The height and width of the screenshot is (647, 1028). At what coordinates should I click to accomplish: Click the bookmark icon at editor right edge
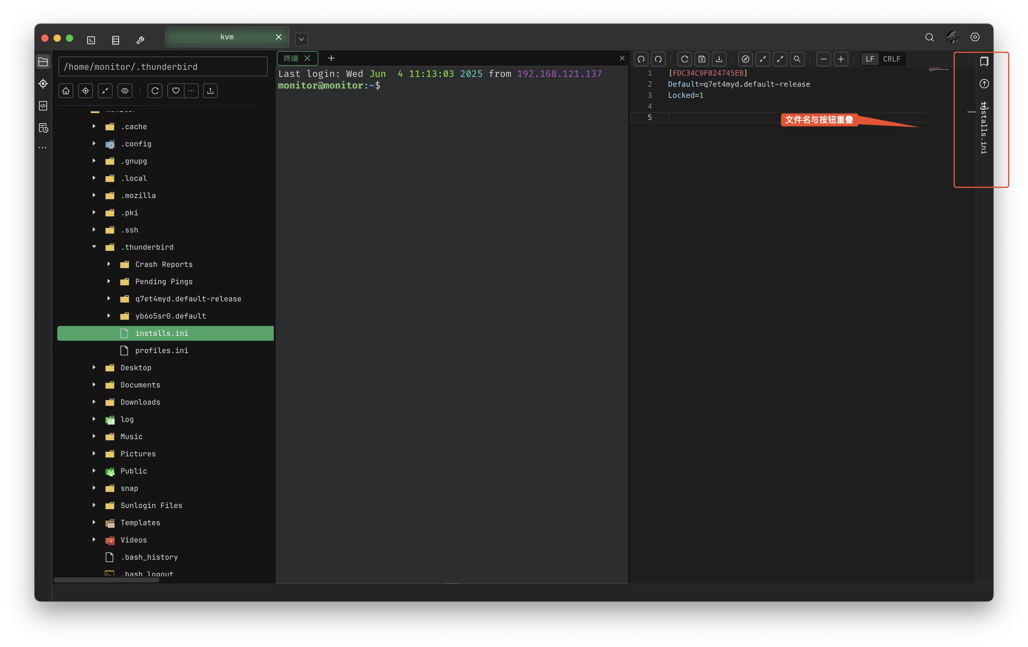click(x=984, y=62)
